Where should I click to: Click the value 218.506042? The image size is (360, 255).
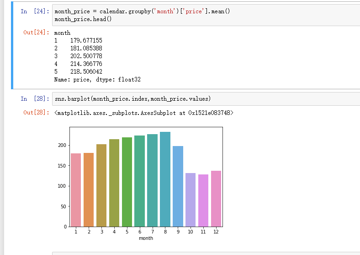[x=86, y=71]
